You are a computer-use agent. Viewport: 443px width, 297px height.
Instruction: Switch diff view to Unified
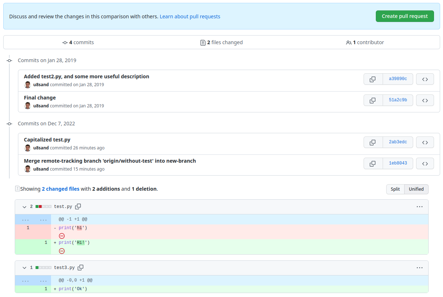416,189
